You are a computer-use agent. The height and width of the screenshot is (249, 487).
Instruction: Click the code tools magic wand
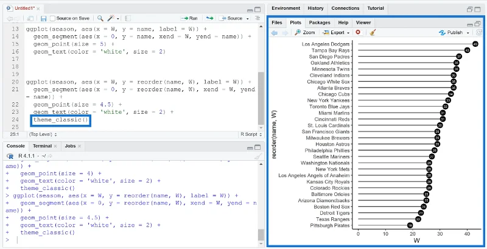coord(111,18)
